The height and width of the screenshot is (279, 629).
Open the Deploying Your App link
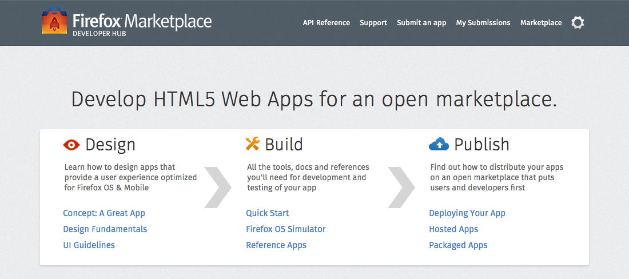point(467,213)
